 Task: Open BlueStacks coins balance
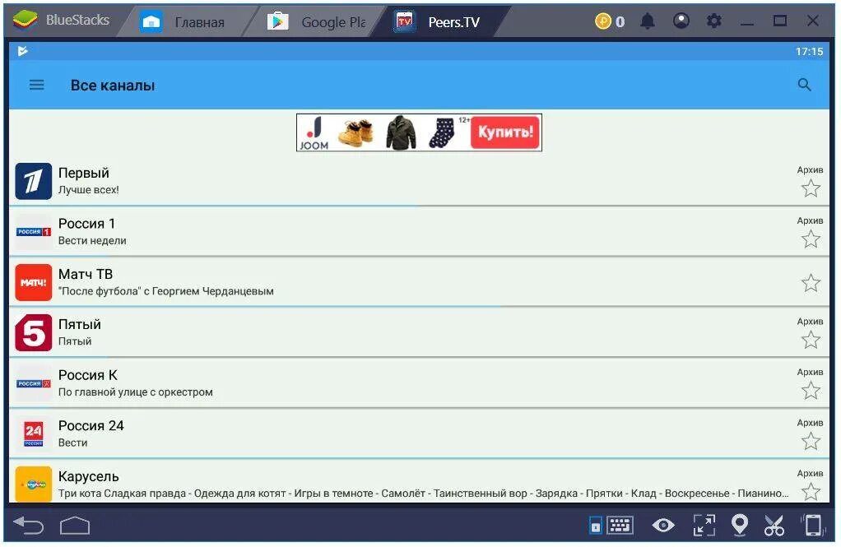609,21
